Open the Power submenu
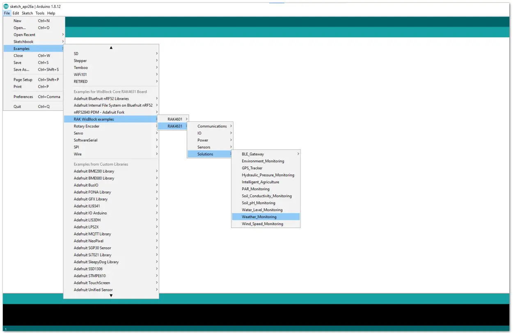Screen dimensions: 513x333 coord(210,140)
